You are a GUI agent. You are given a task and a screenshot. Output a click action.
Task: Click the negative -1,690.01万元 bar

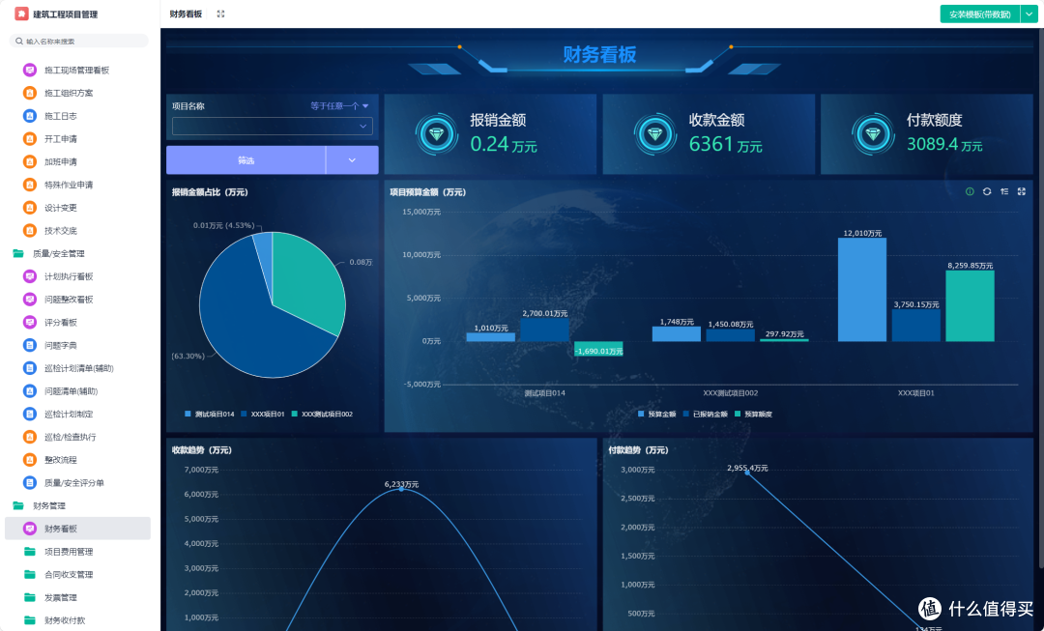(x=598, y=349)
